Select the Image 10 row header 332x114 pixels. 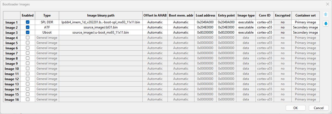pos(12,69)
